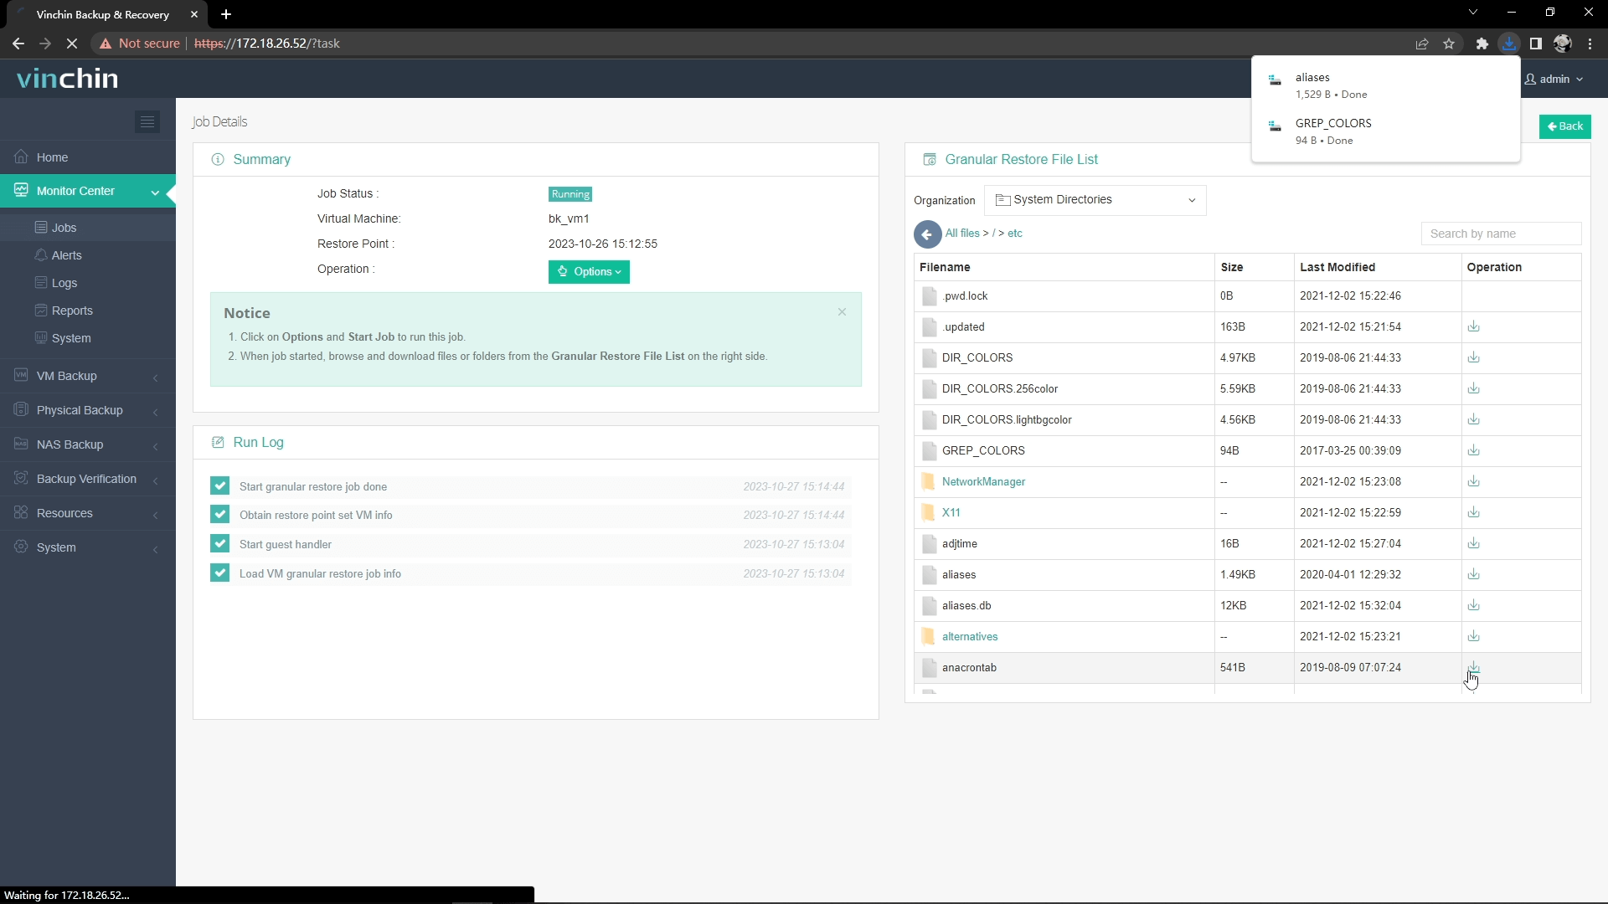The width and height of the screenshot is (1608, 904).
Task: Close the Notice box
Action: [x=842, y=312]
